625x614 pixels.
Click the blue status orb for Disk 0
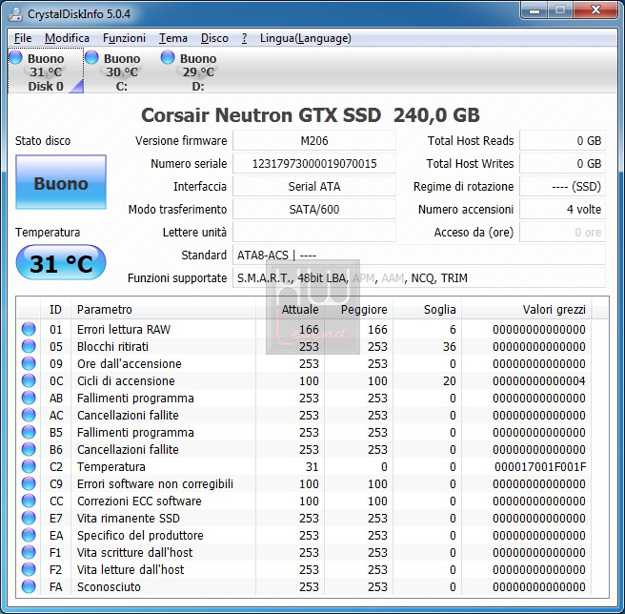(x=16, y=57)
